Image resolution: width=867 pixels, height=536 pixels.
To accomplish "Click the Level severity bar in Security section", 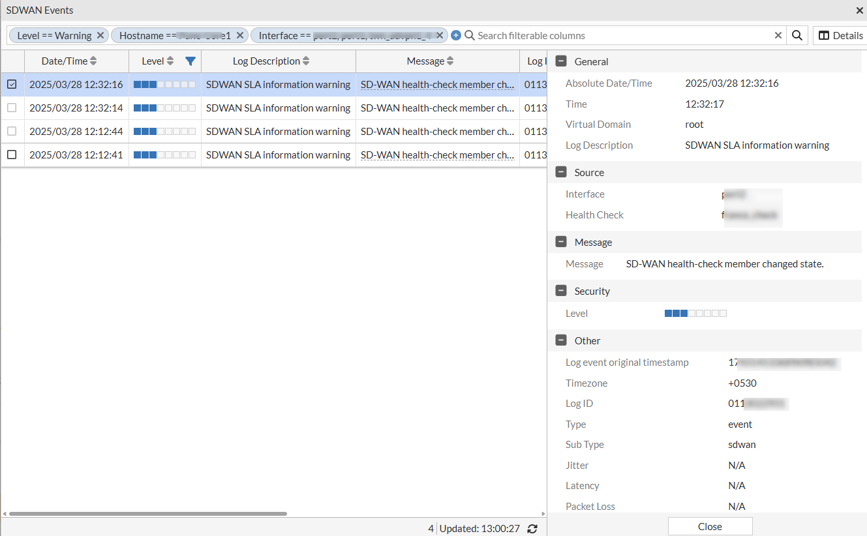I will click(x=695, y=313).
